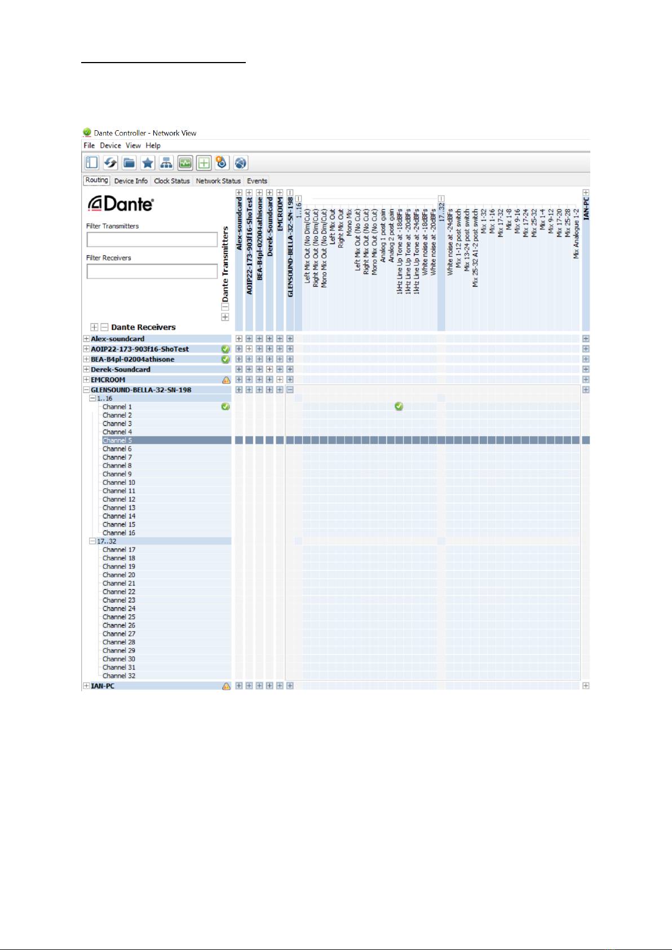The height and width of the screenshot is (950, 672).
Task: Open the load preset folder icon
Action: coord(129,163)
